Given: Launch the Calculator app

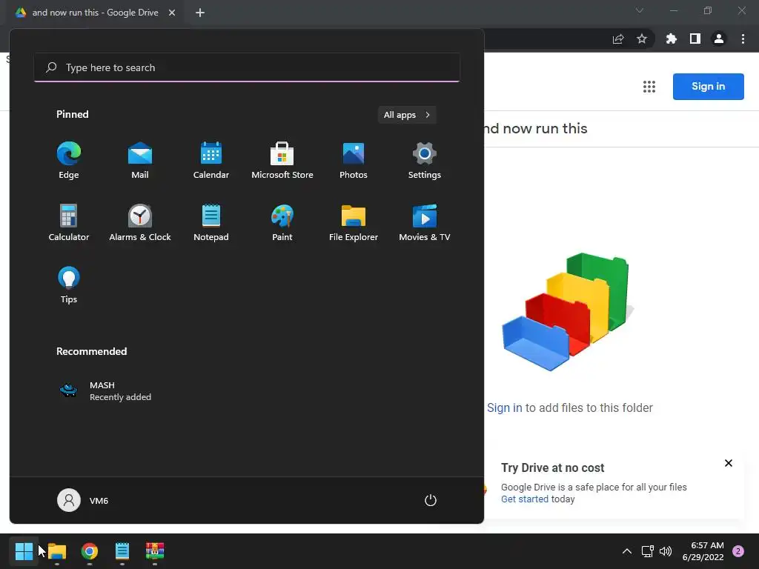Looking at the screenshot, I should [x=69, y=223].
